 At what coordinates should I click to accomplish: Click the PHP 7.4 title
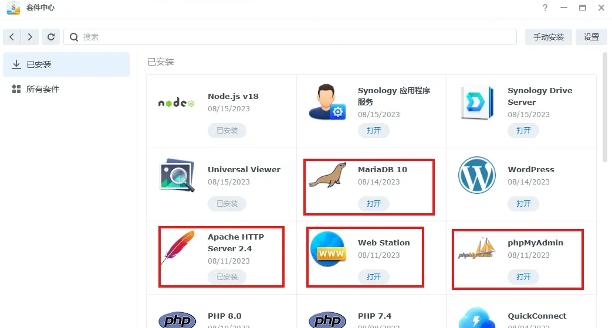tap(374, 316)
